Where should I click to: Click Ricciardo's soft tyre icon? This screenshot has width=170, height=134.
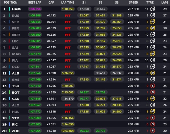[x=152, y=124]
